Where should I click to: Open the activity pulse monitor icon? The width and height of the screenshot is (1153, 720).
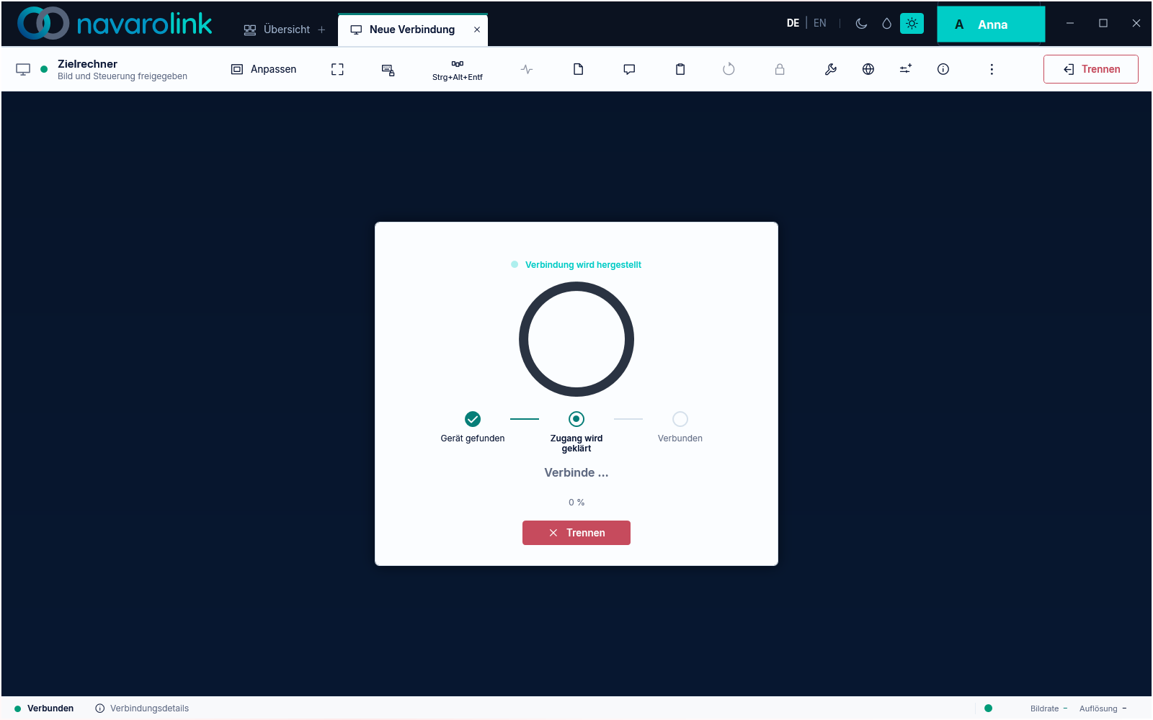pyautogui.click(x=527, y=69)
